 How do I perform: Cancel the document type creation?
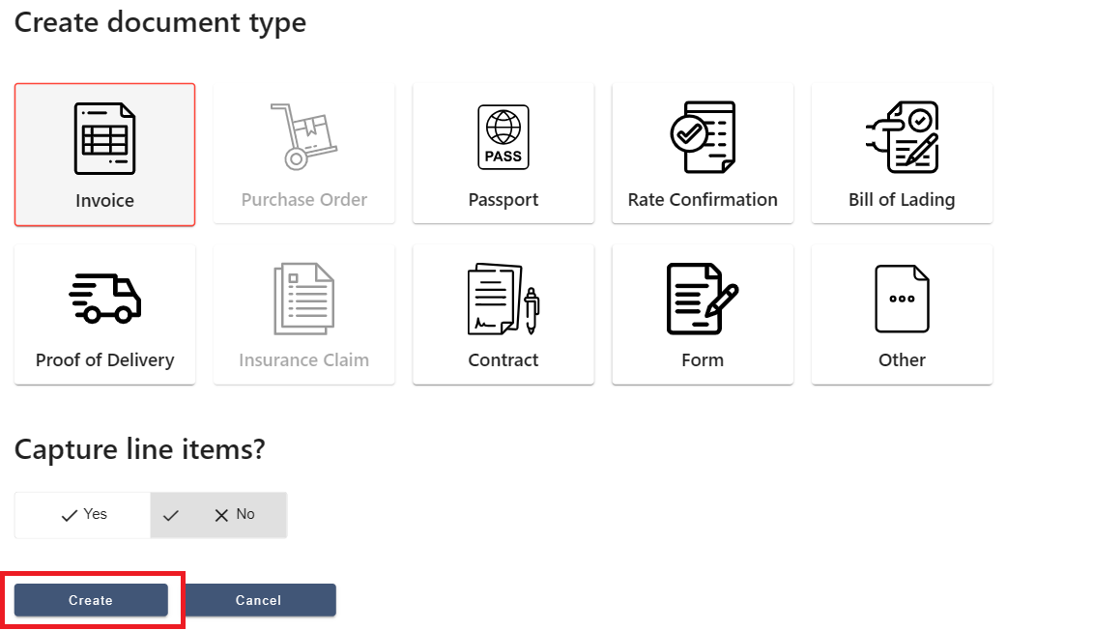pyautogui.click(x=259, y=599)
